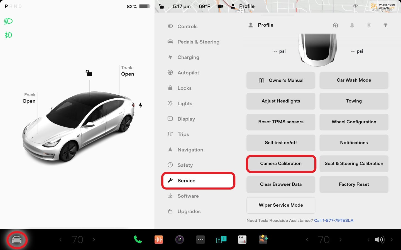The height and width of the screenshot is (250, 401).
Task: Open the Phone app
Action: (138, 239)
